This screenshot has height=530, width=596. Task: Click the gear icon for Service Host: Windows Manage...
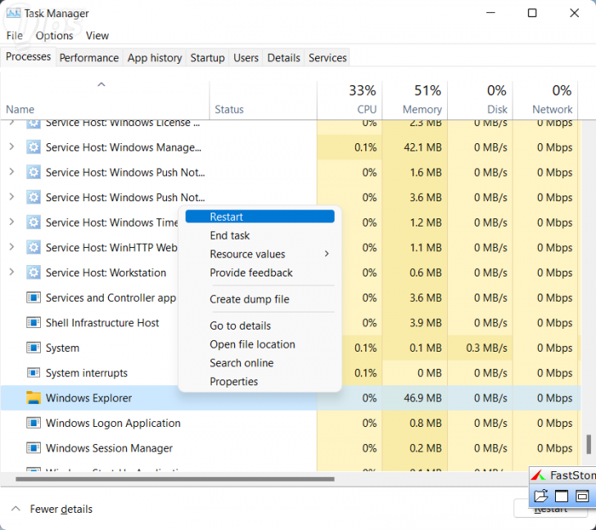34,147
